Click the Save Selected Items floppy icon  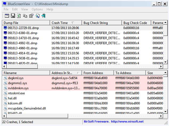13,16
